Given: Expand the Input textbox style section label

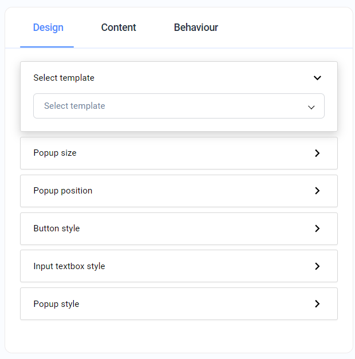Looking at the screenshot, I should 69,266.
